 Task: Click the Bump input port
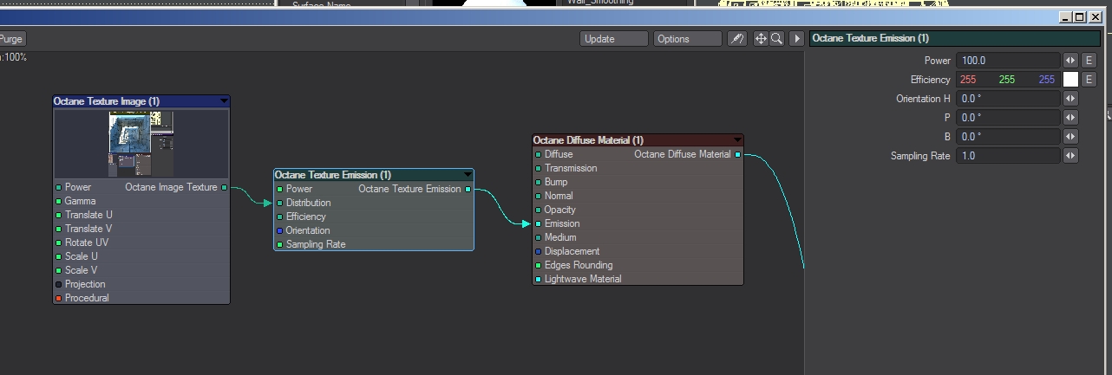[539, 182]
